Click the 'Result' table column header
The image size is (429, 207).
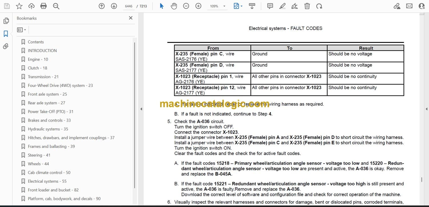tap(366, 48)
